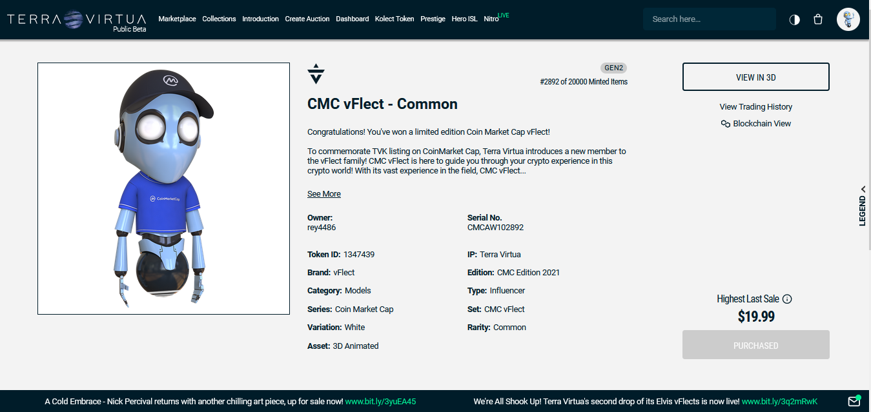The height and width of the screenshot is (412, 871).
Task: Click the PURCHASED button
Action: tap(755, 345)
